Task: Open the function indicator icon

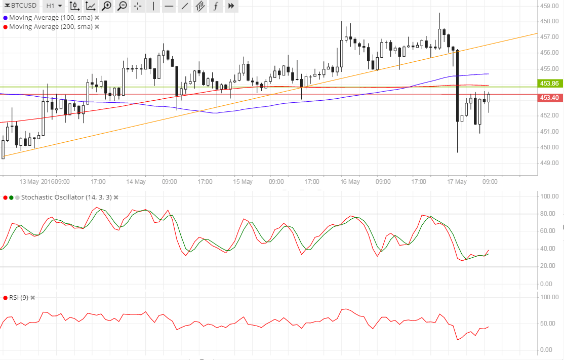Action: [215, 7]
